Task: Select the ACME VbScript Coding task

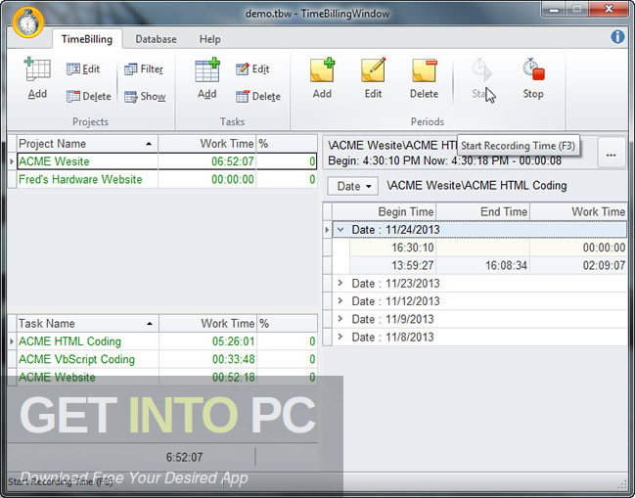Action: click(x=167, y=359)
